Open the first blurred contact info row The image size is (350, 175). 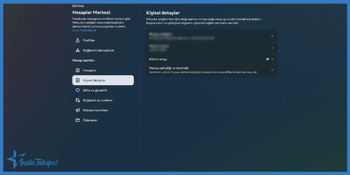tap(211, 36)
